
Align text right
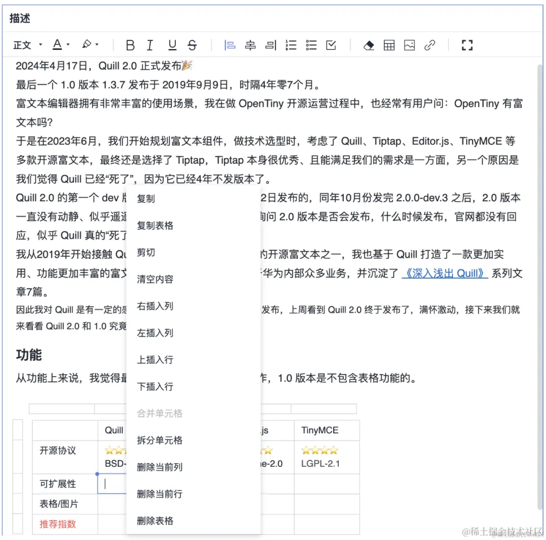[x=270, y=46]
